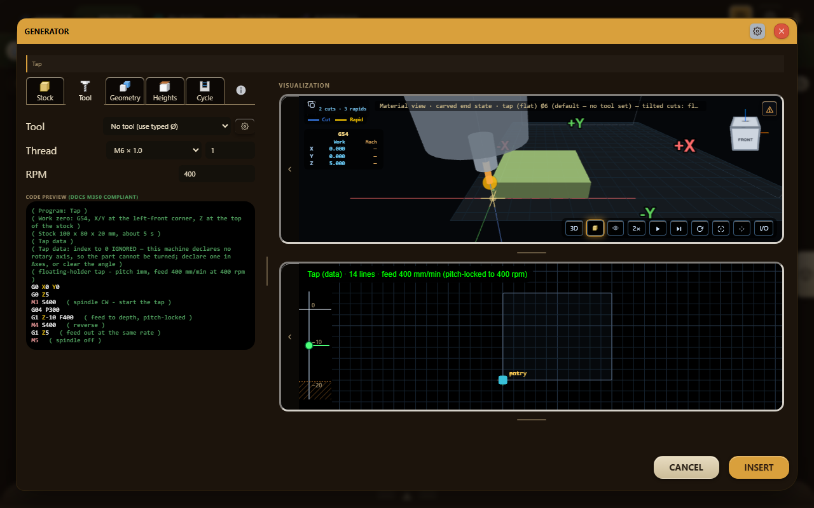Click the center crosshair icon
The height and width of the screenshot is (508, 814).
coord(742,228)
